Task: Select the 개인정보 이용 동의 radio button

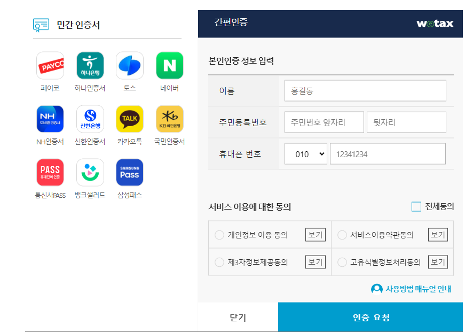Action: [x=219, y=235]
